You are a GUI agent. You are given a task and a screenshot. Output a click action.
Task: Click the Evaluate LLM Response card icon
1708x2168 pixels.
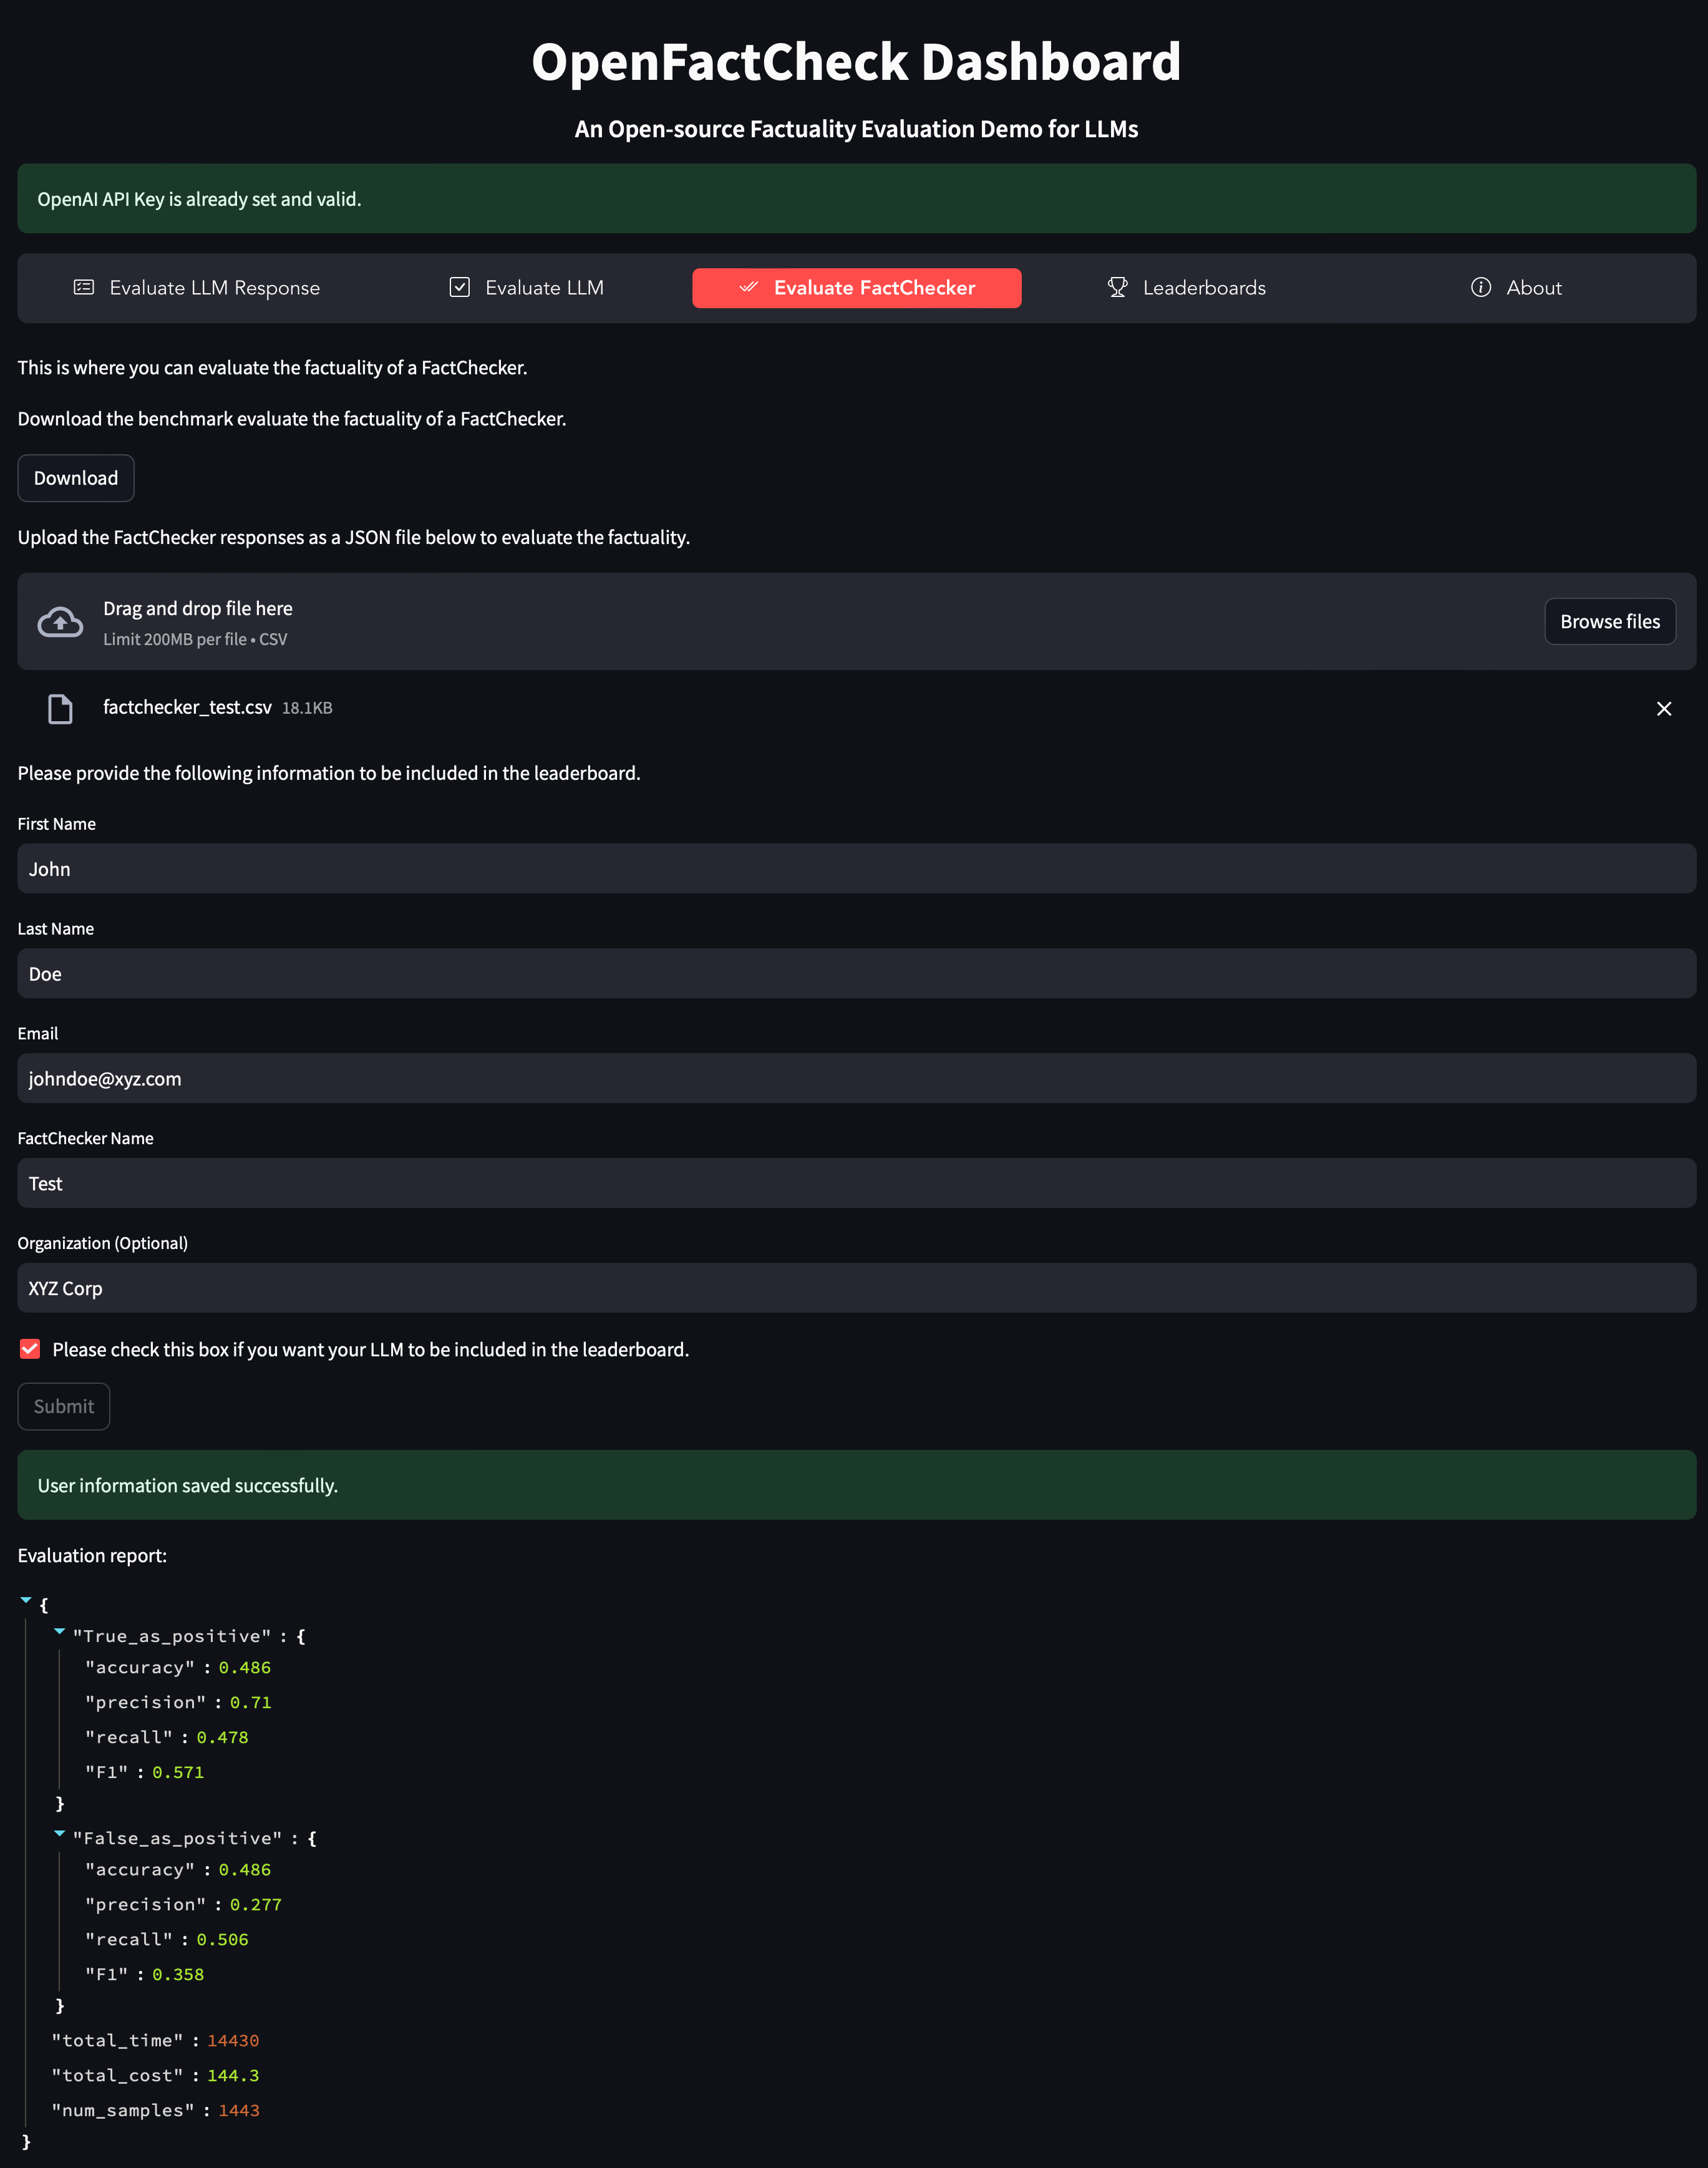pos(84,288)
